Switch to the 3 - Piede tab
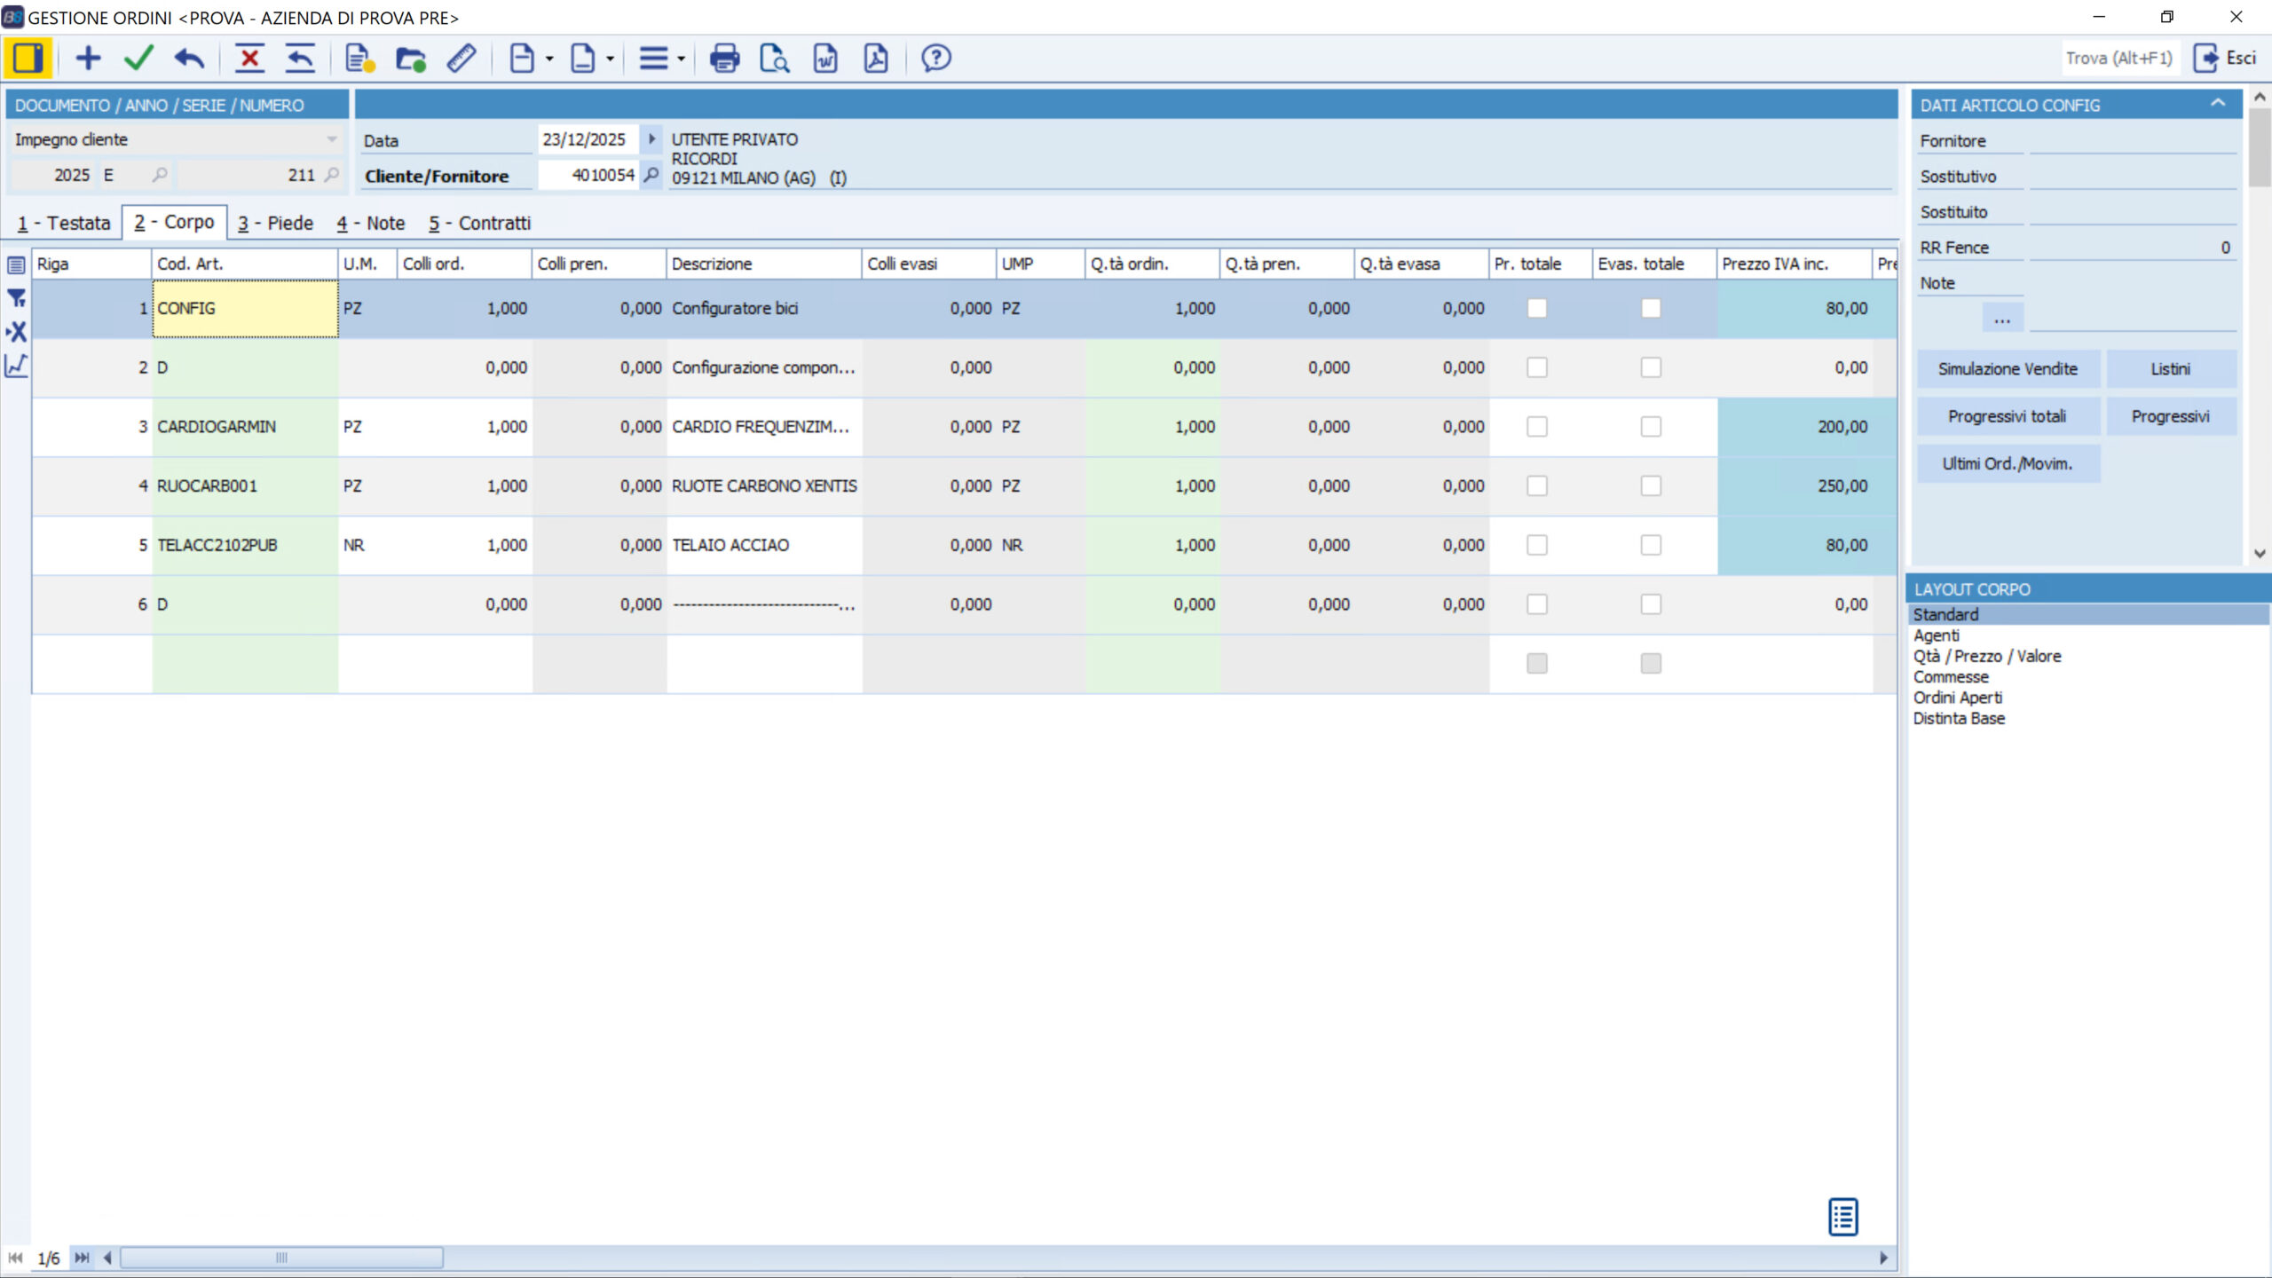This screenshot has height=1278, width=2272. coord(275,223)
